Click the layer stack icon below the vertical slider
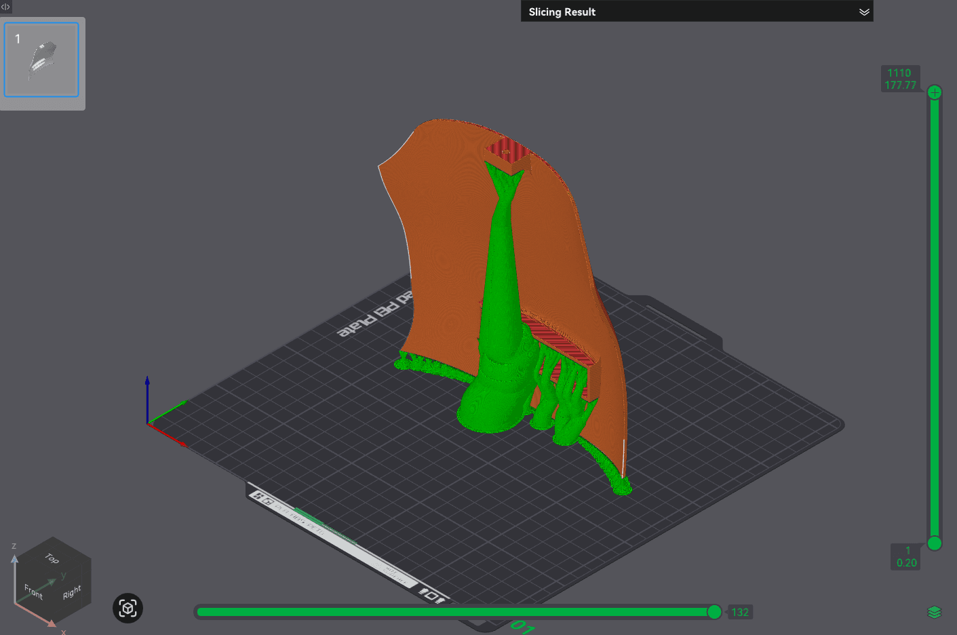Screen dimensions: 957x635 pyautogui.click(x=936, y=611)
